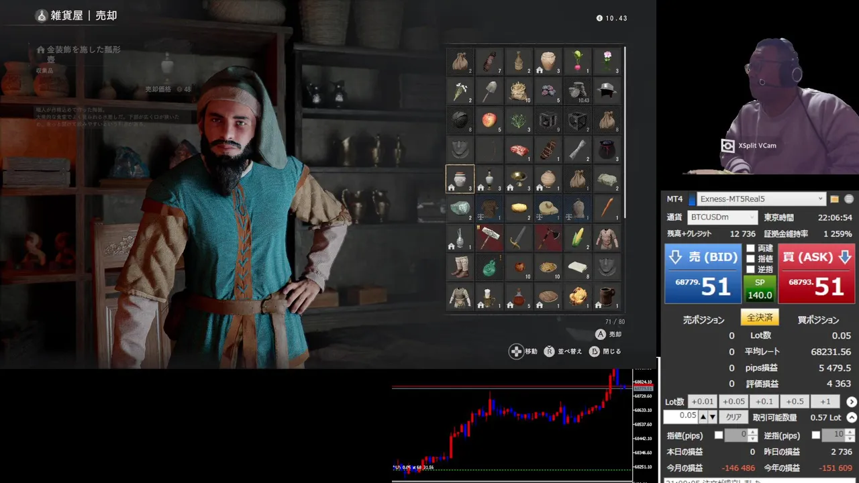Enable the 両建 checkbox

point(751,248)
